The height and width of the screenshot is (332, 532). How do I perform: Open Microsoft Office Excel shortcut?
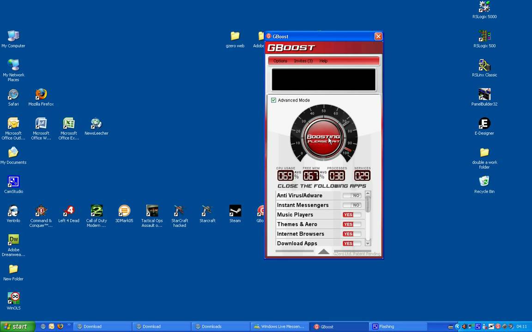[x=68, y=128]
